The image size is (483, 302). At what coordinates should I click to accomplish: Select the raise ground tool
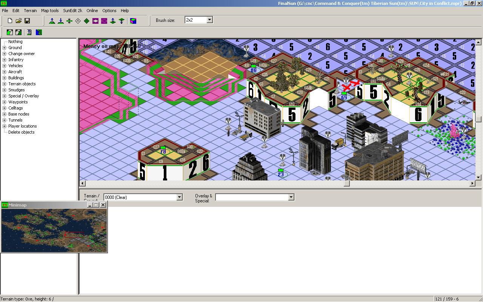(x=52, y=21)
